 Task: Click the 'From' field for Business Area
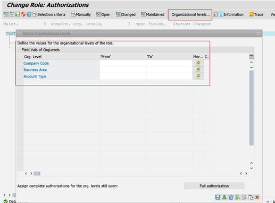click(123, 70)
